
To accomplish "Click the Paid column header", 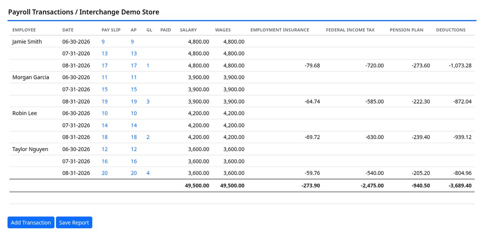I will [x=166, y=30].
